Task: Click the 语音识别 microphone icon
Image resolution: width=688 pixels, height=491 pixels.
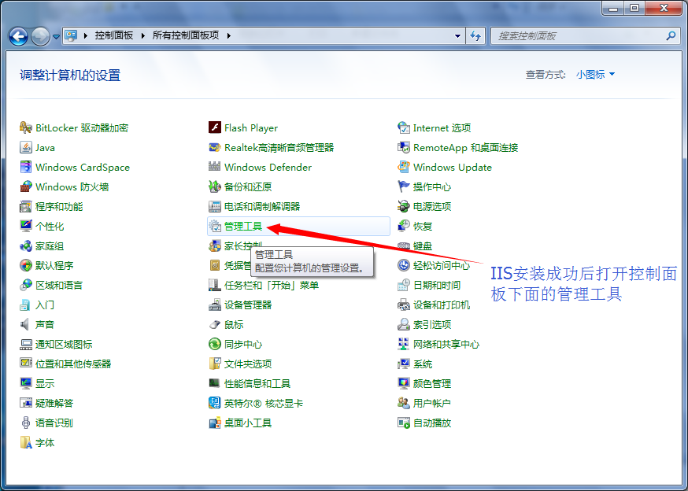Action: (25, 423)
